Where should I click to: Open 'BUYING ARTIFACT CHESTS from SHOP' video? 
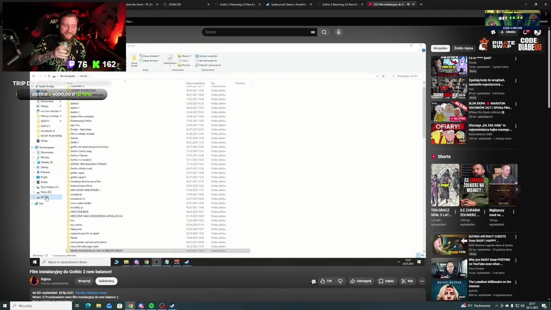pos(449,245)
